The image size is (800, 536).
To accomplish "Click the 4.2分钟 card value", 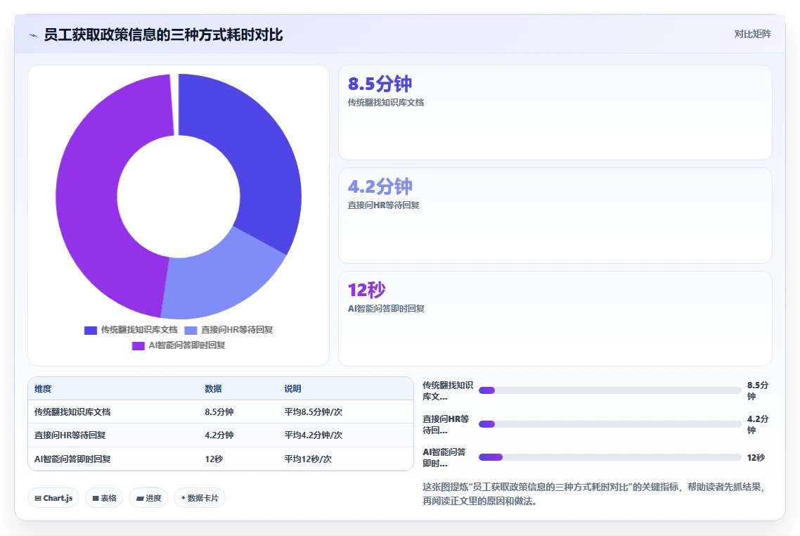I will pos(380,186).
